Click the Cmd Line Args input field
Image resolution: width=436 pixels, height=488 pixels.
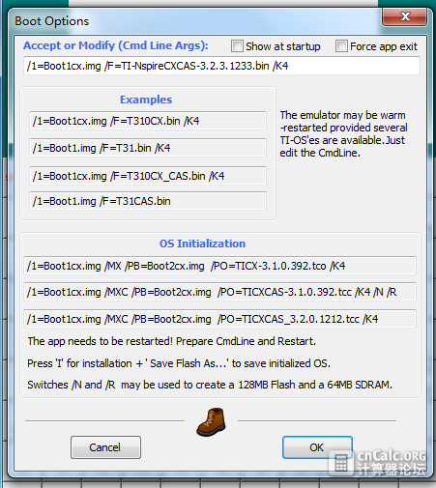[x=221, y=66]
